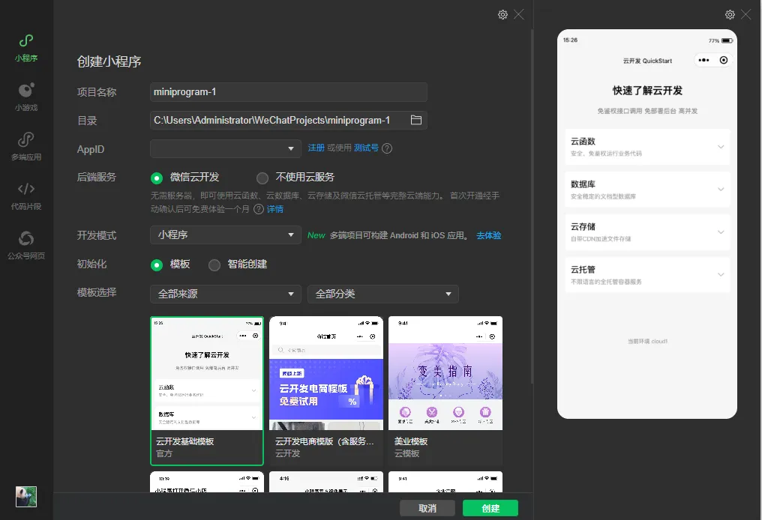762x520 pixels.
Task: Open the 代码片段 sidebar section
Action: (26, 196)
